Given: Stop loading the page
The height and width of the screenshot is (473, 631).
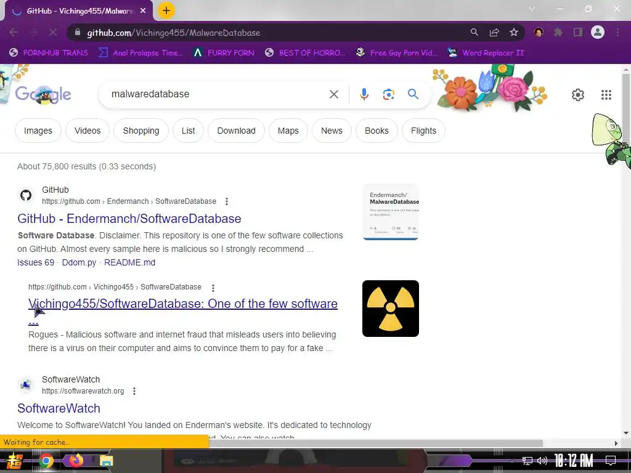Looking at the screenshot, I should click(x=53, y=32).
